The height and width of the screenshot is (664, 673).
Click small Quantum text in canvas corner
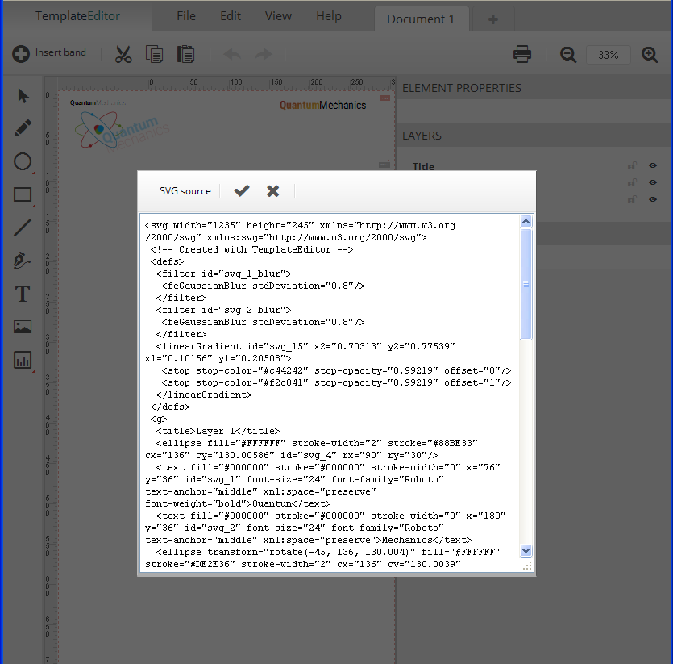point(83,102)
